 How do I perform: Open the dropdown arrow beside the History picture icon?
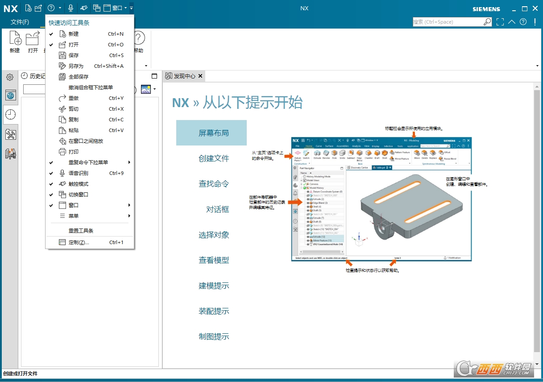[x=154, y=89]
